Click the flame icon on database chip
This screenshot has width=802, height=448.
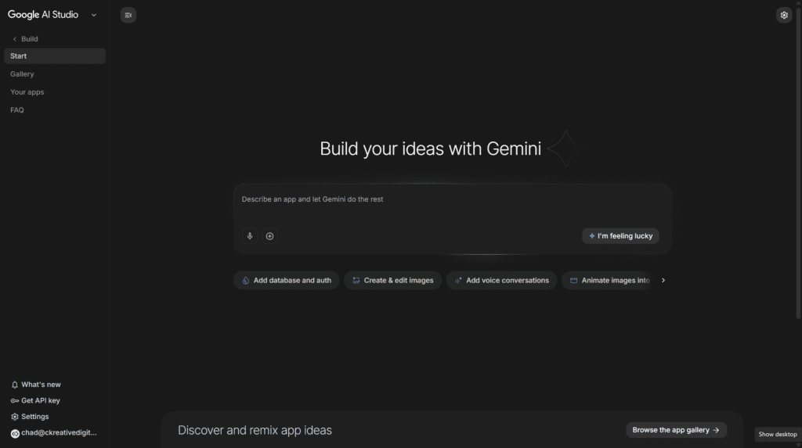click(245, 281)
